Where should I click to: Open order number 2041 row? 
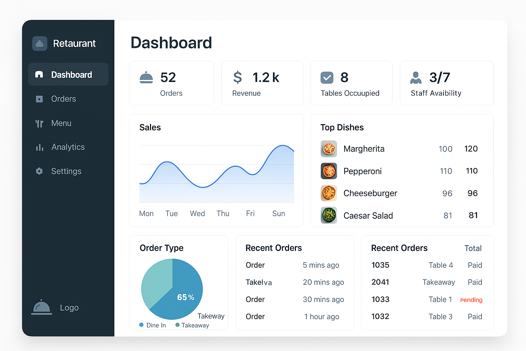click(380, 282)
